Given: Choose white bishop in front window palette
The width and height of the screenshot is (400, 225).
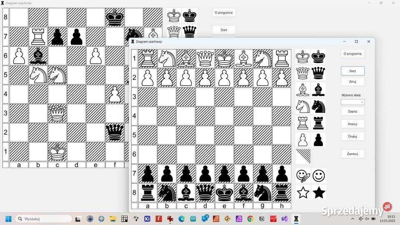Looking at the screenshot, I should 302,90.
